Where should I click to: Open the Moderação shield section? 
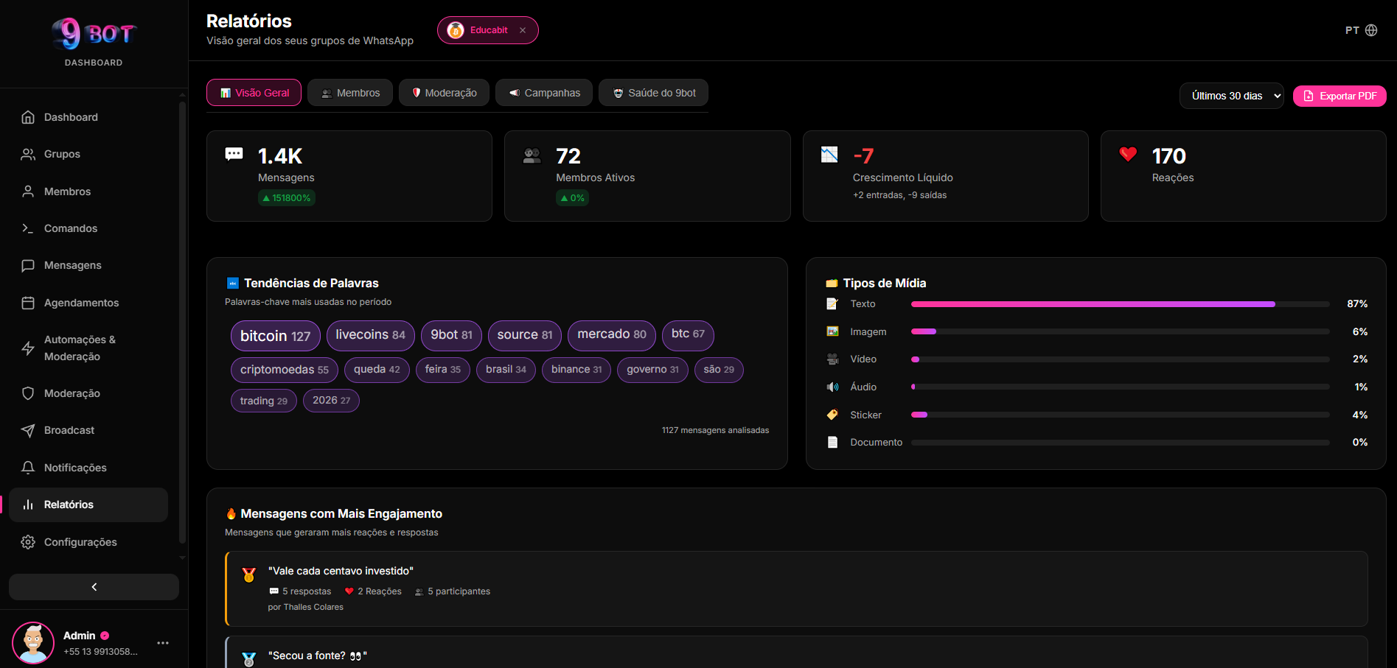click(x=27, y=393)
